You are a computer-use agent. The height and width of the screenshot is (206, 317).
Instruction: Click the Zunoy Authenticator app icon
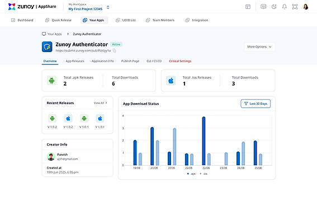pyautogui.click(x=47, y=47)
